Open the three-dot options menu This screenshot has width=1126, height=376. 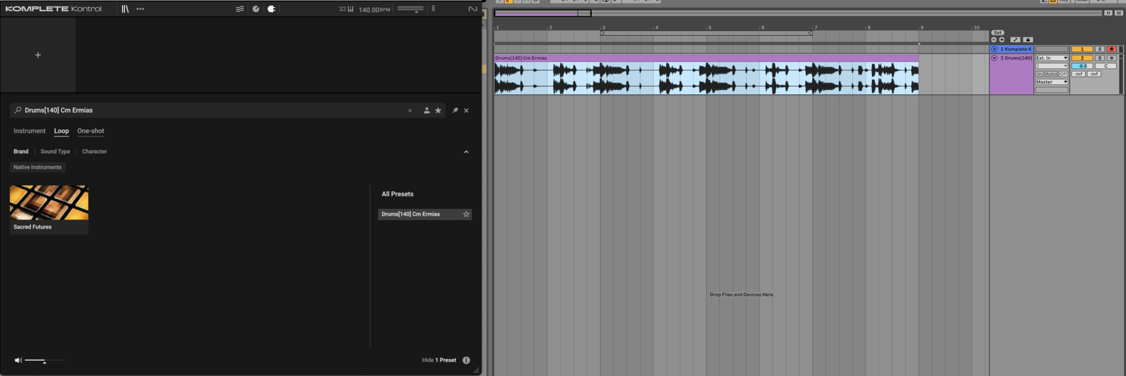[140, 9]
